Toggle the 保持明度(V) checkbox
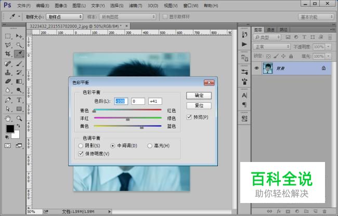 pyautogui.click(x=81, y=154)
